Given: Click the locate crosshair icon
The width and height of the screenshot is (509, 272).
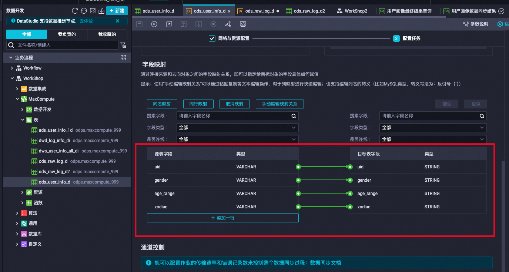Looking at the screenshot, I should [x=84, y=11].
